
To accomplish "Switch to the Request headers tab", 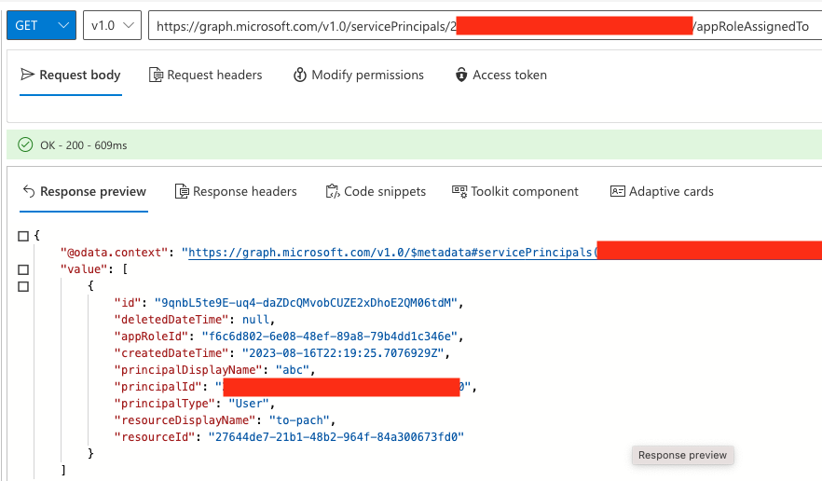I will click(x=214, y=75).
